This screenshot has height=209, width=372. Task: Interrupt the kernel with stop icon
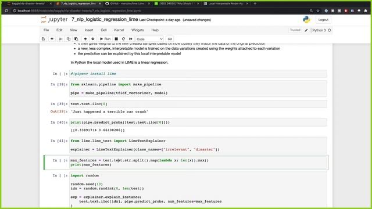[x=116, y=39]
